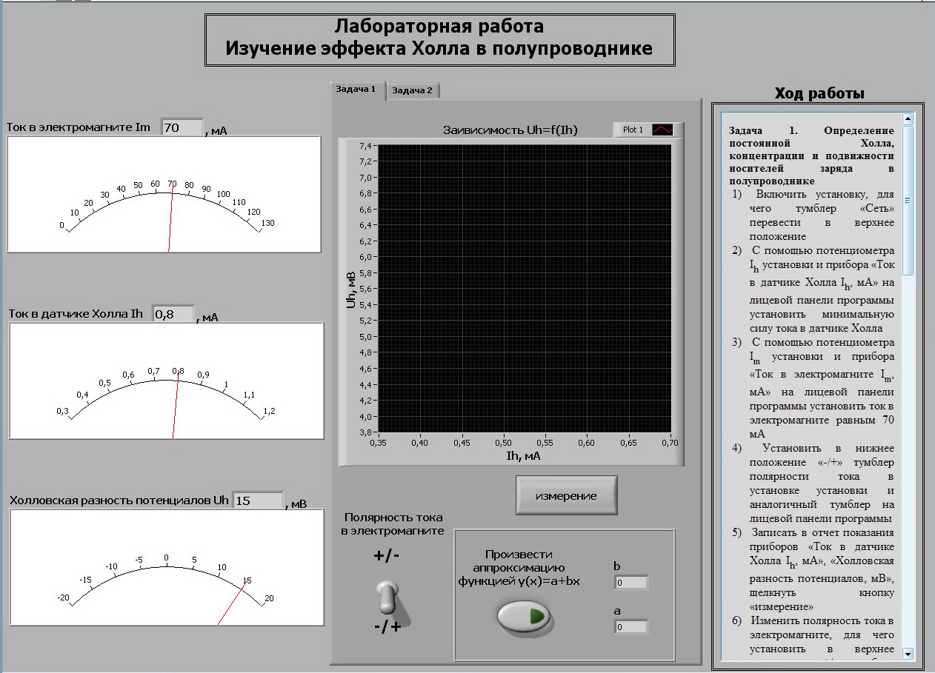Select the Задача 1 tab

tap(356, 89)
